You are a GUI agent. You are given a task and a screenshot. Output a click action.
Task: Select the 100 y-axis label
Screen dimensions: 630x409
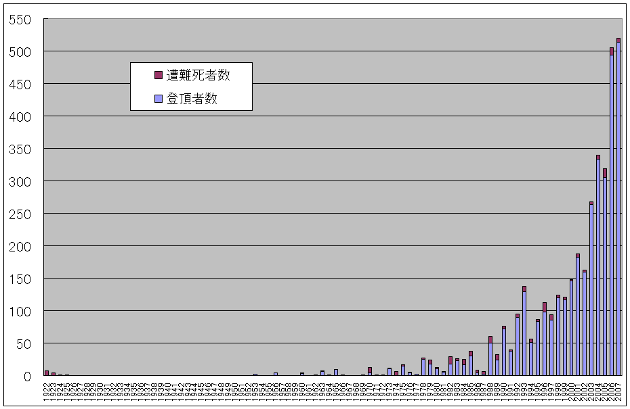tap(20, 311)
